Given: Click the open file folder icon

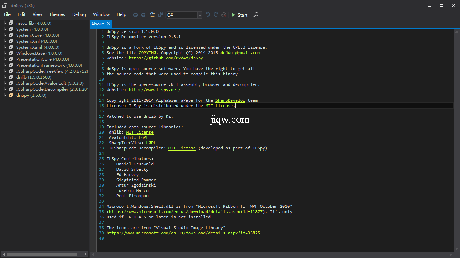Looking at the screenshot, I should click(x=153, y=15).
